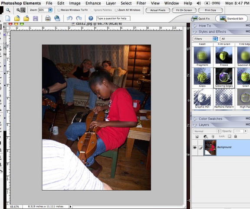
Task: Apply the Halftone Pattern filter
Action: (x=224, y=97)
